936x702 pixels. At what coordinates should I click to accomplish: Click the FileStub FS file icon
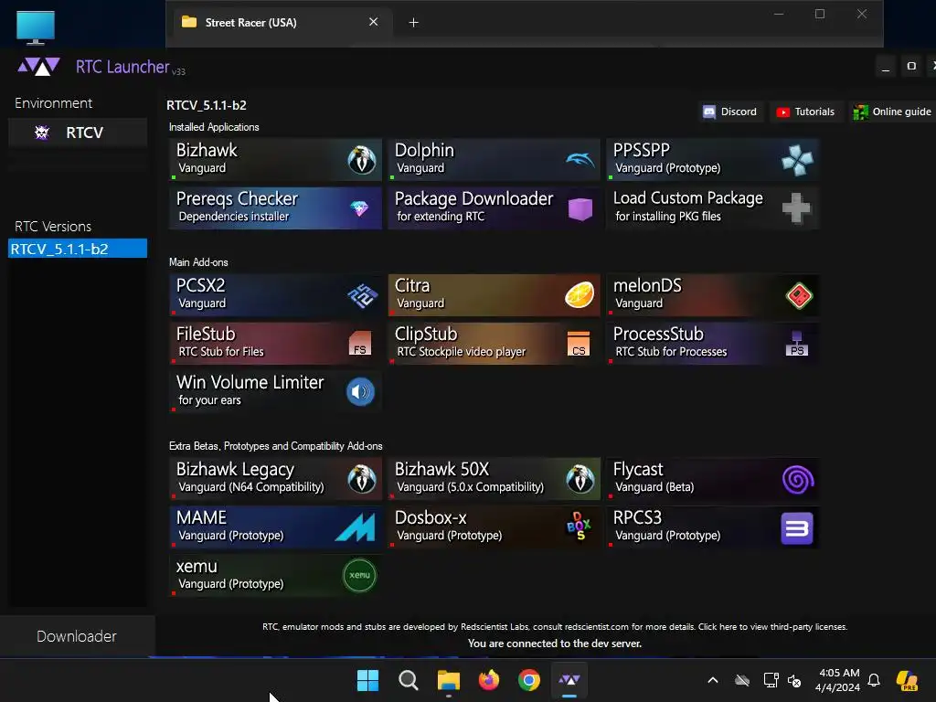pyautogui.click(x=360, y=344)
